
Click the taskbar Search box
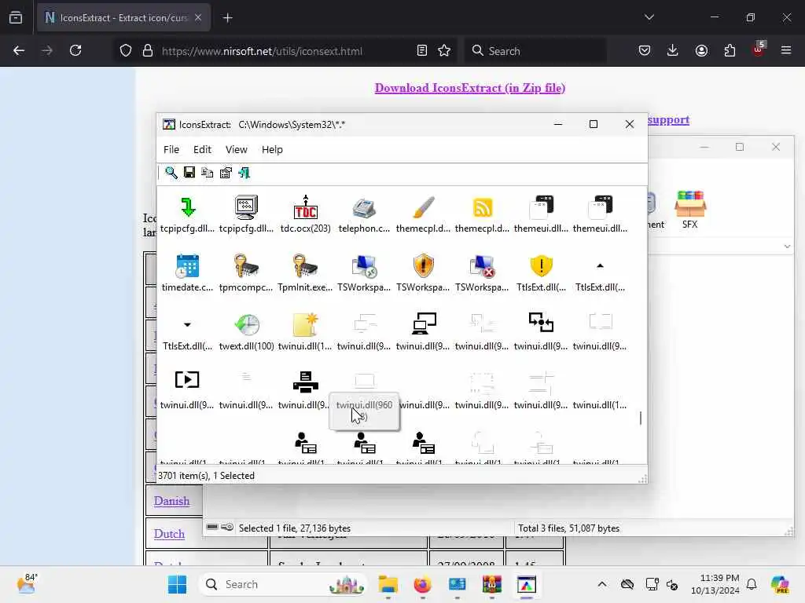pos(283,584)
